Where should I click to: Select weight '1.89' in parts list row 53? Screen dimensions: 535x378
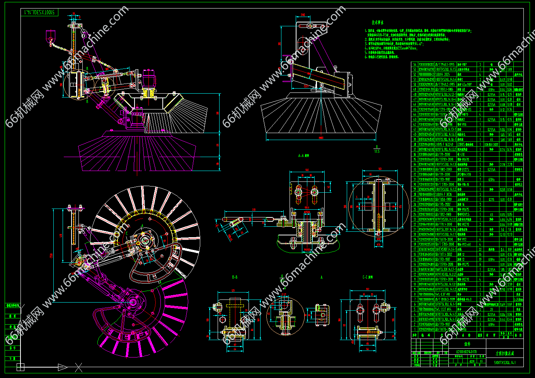(509, 70)
